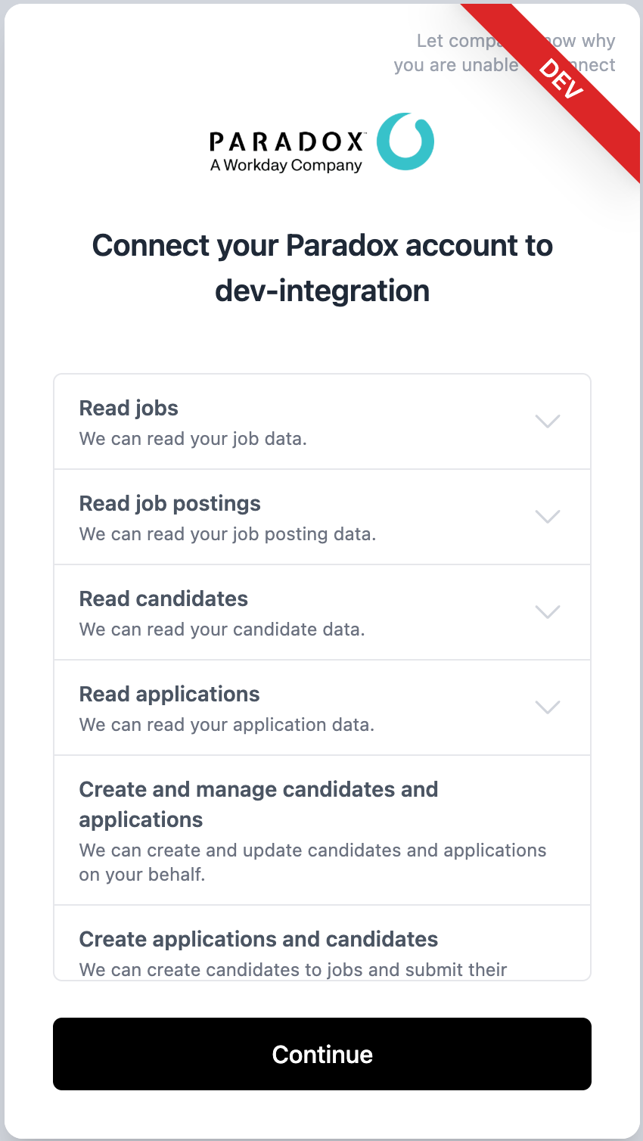Click the PARADOX wordmark text
643x1141 pixels.
(287, 141)
